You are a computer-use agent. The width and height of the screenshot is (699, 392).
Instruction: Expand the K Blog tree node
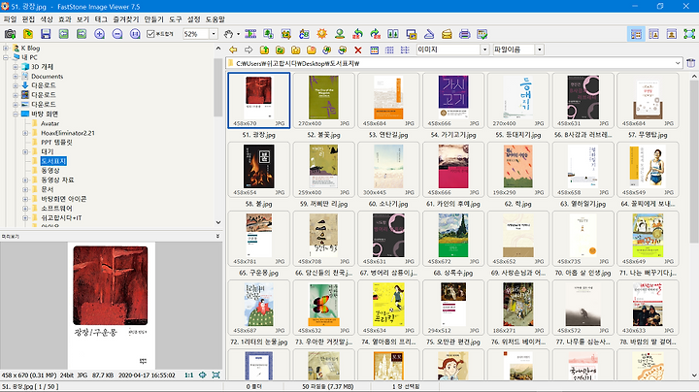pyautogui.click(x=6, y=49)
